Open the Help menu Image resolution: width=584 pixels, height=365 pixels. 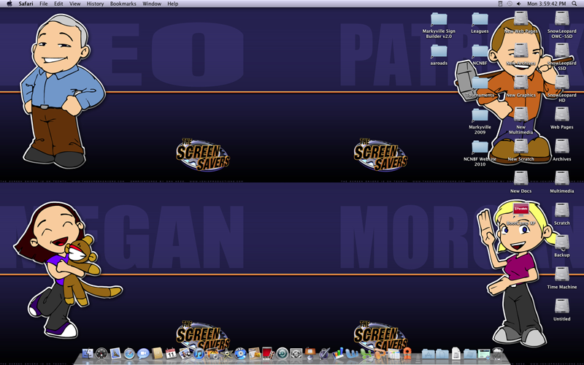pos(173,4)
